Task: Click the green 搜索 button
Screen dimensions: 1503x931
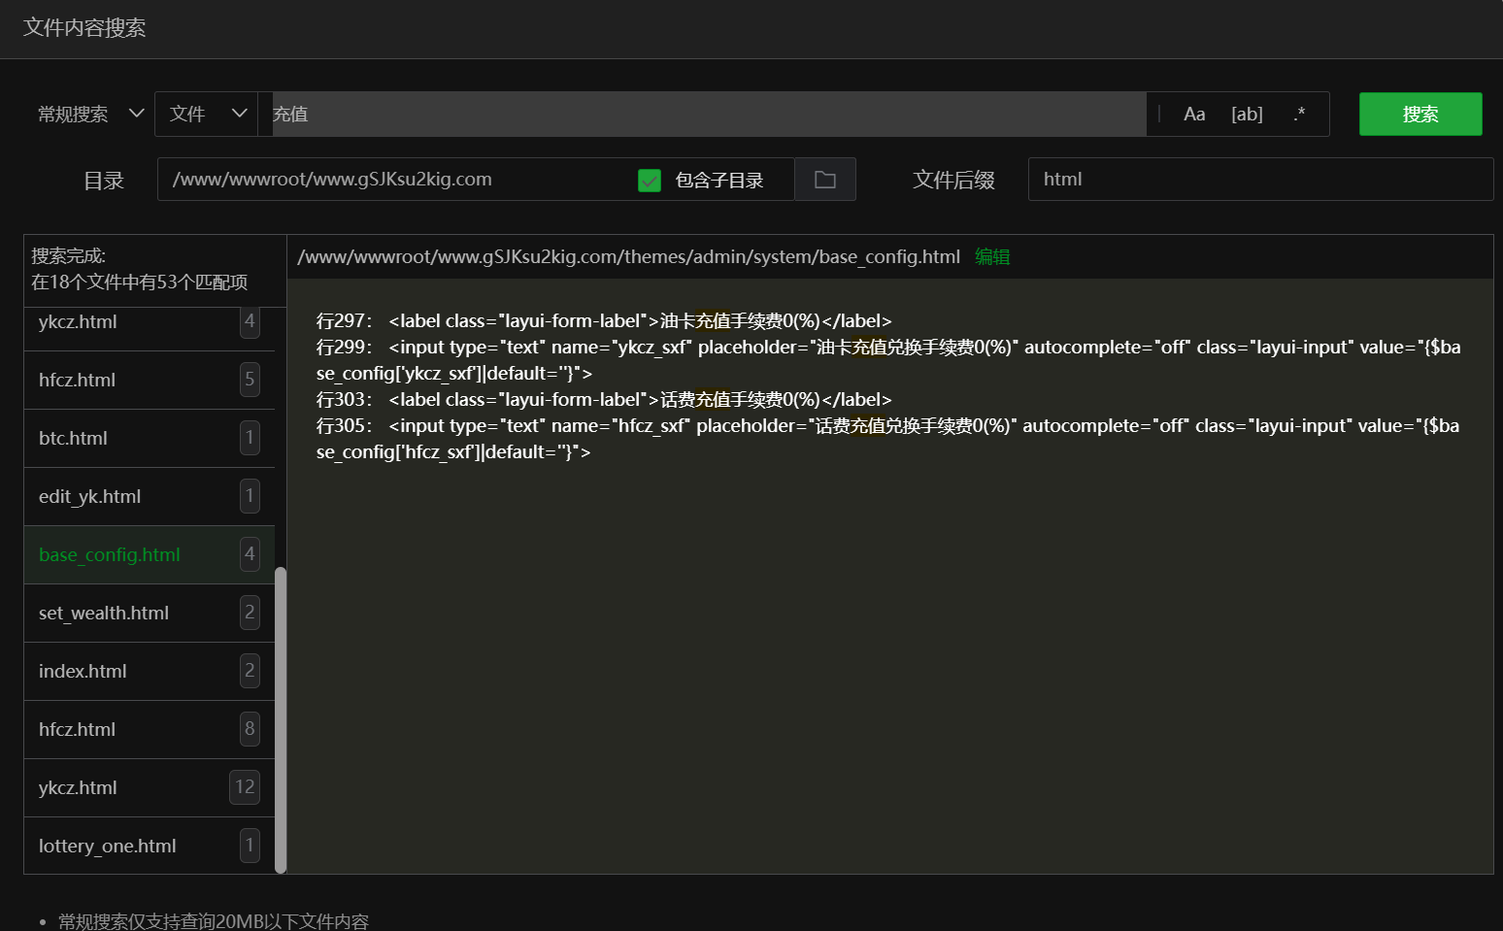Action: pyautogui.click(x=1419, y=115)
